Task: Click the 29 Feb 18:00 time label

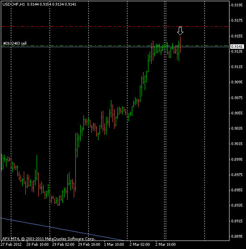Action: (x=89, y=244)
